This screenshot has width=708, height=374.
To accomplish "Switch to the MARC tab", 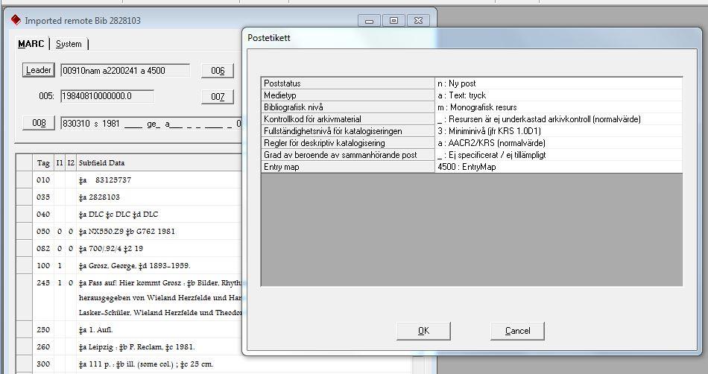I will click(x=31, y=44).
